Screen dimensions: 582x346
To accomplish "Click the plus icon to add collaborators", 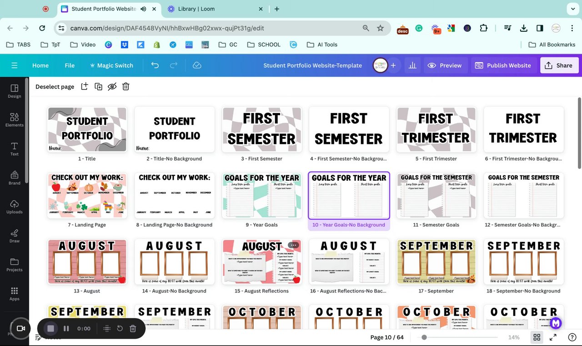I will pos(393,65).
